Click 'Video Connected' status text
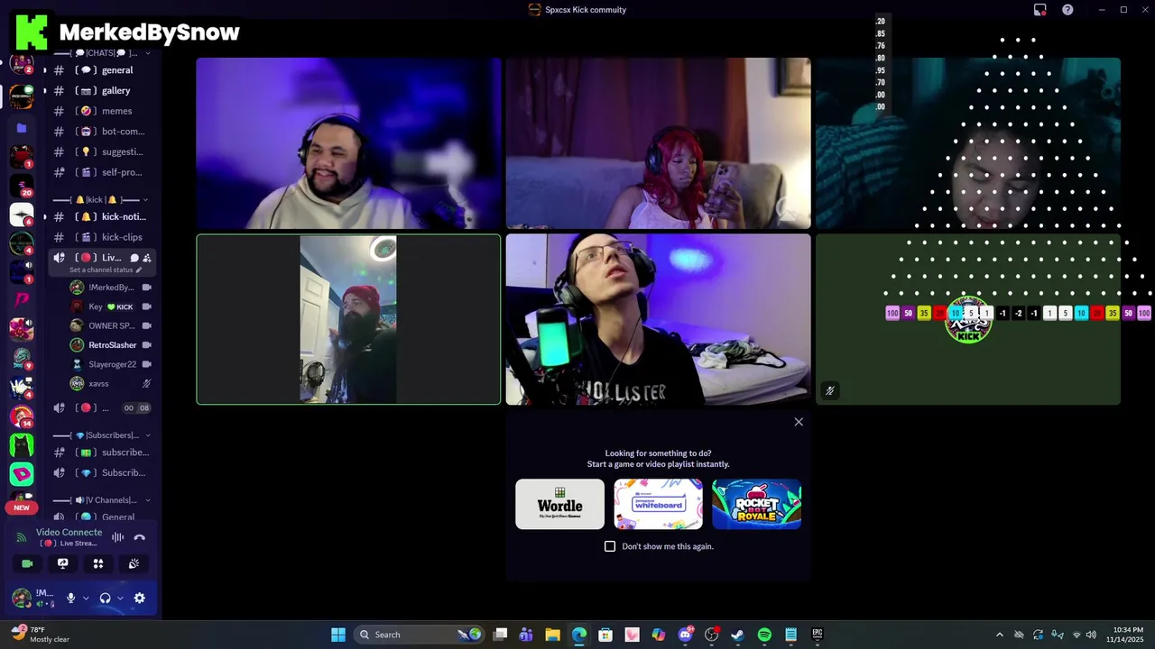The image size is (1155, 649). 69,533
